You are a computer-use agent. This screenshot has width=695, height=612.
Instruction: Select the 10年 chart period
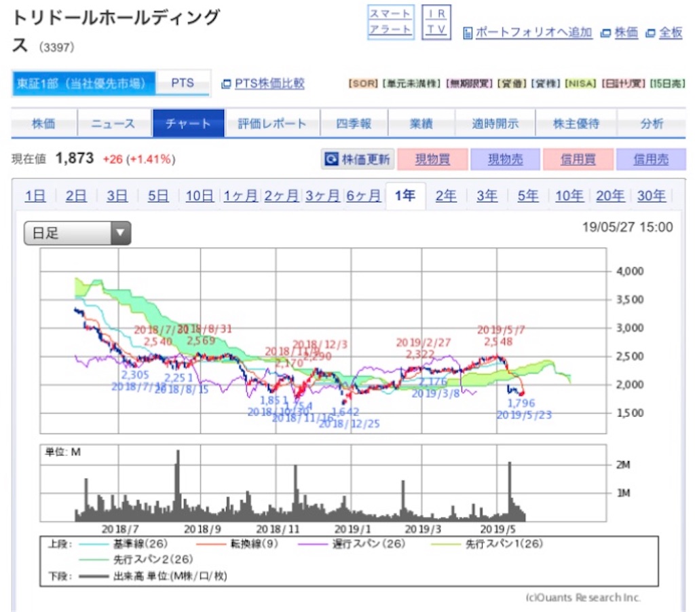click(569, 196)
